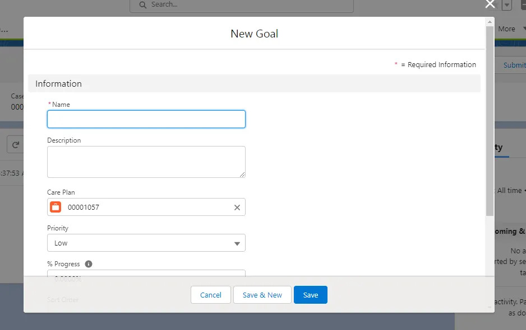Close the New Goal dialog with X
The height and width of the screenshot is (330, 526).
click(490, 4)
